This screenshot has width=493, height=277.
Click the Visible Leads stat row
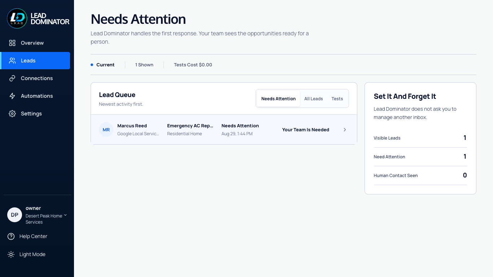point(420,138)
